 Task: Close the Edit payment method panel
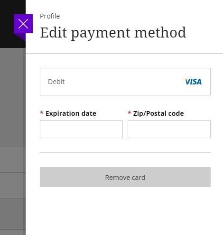pyautogui.click(x=23, y=24)
